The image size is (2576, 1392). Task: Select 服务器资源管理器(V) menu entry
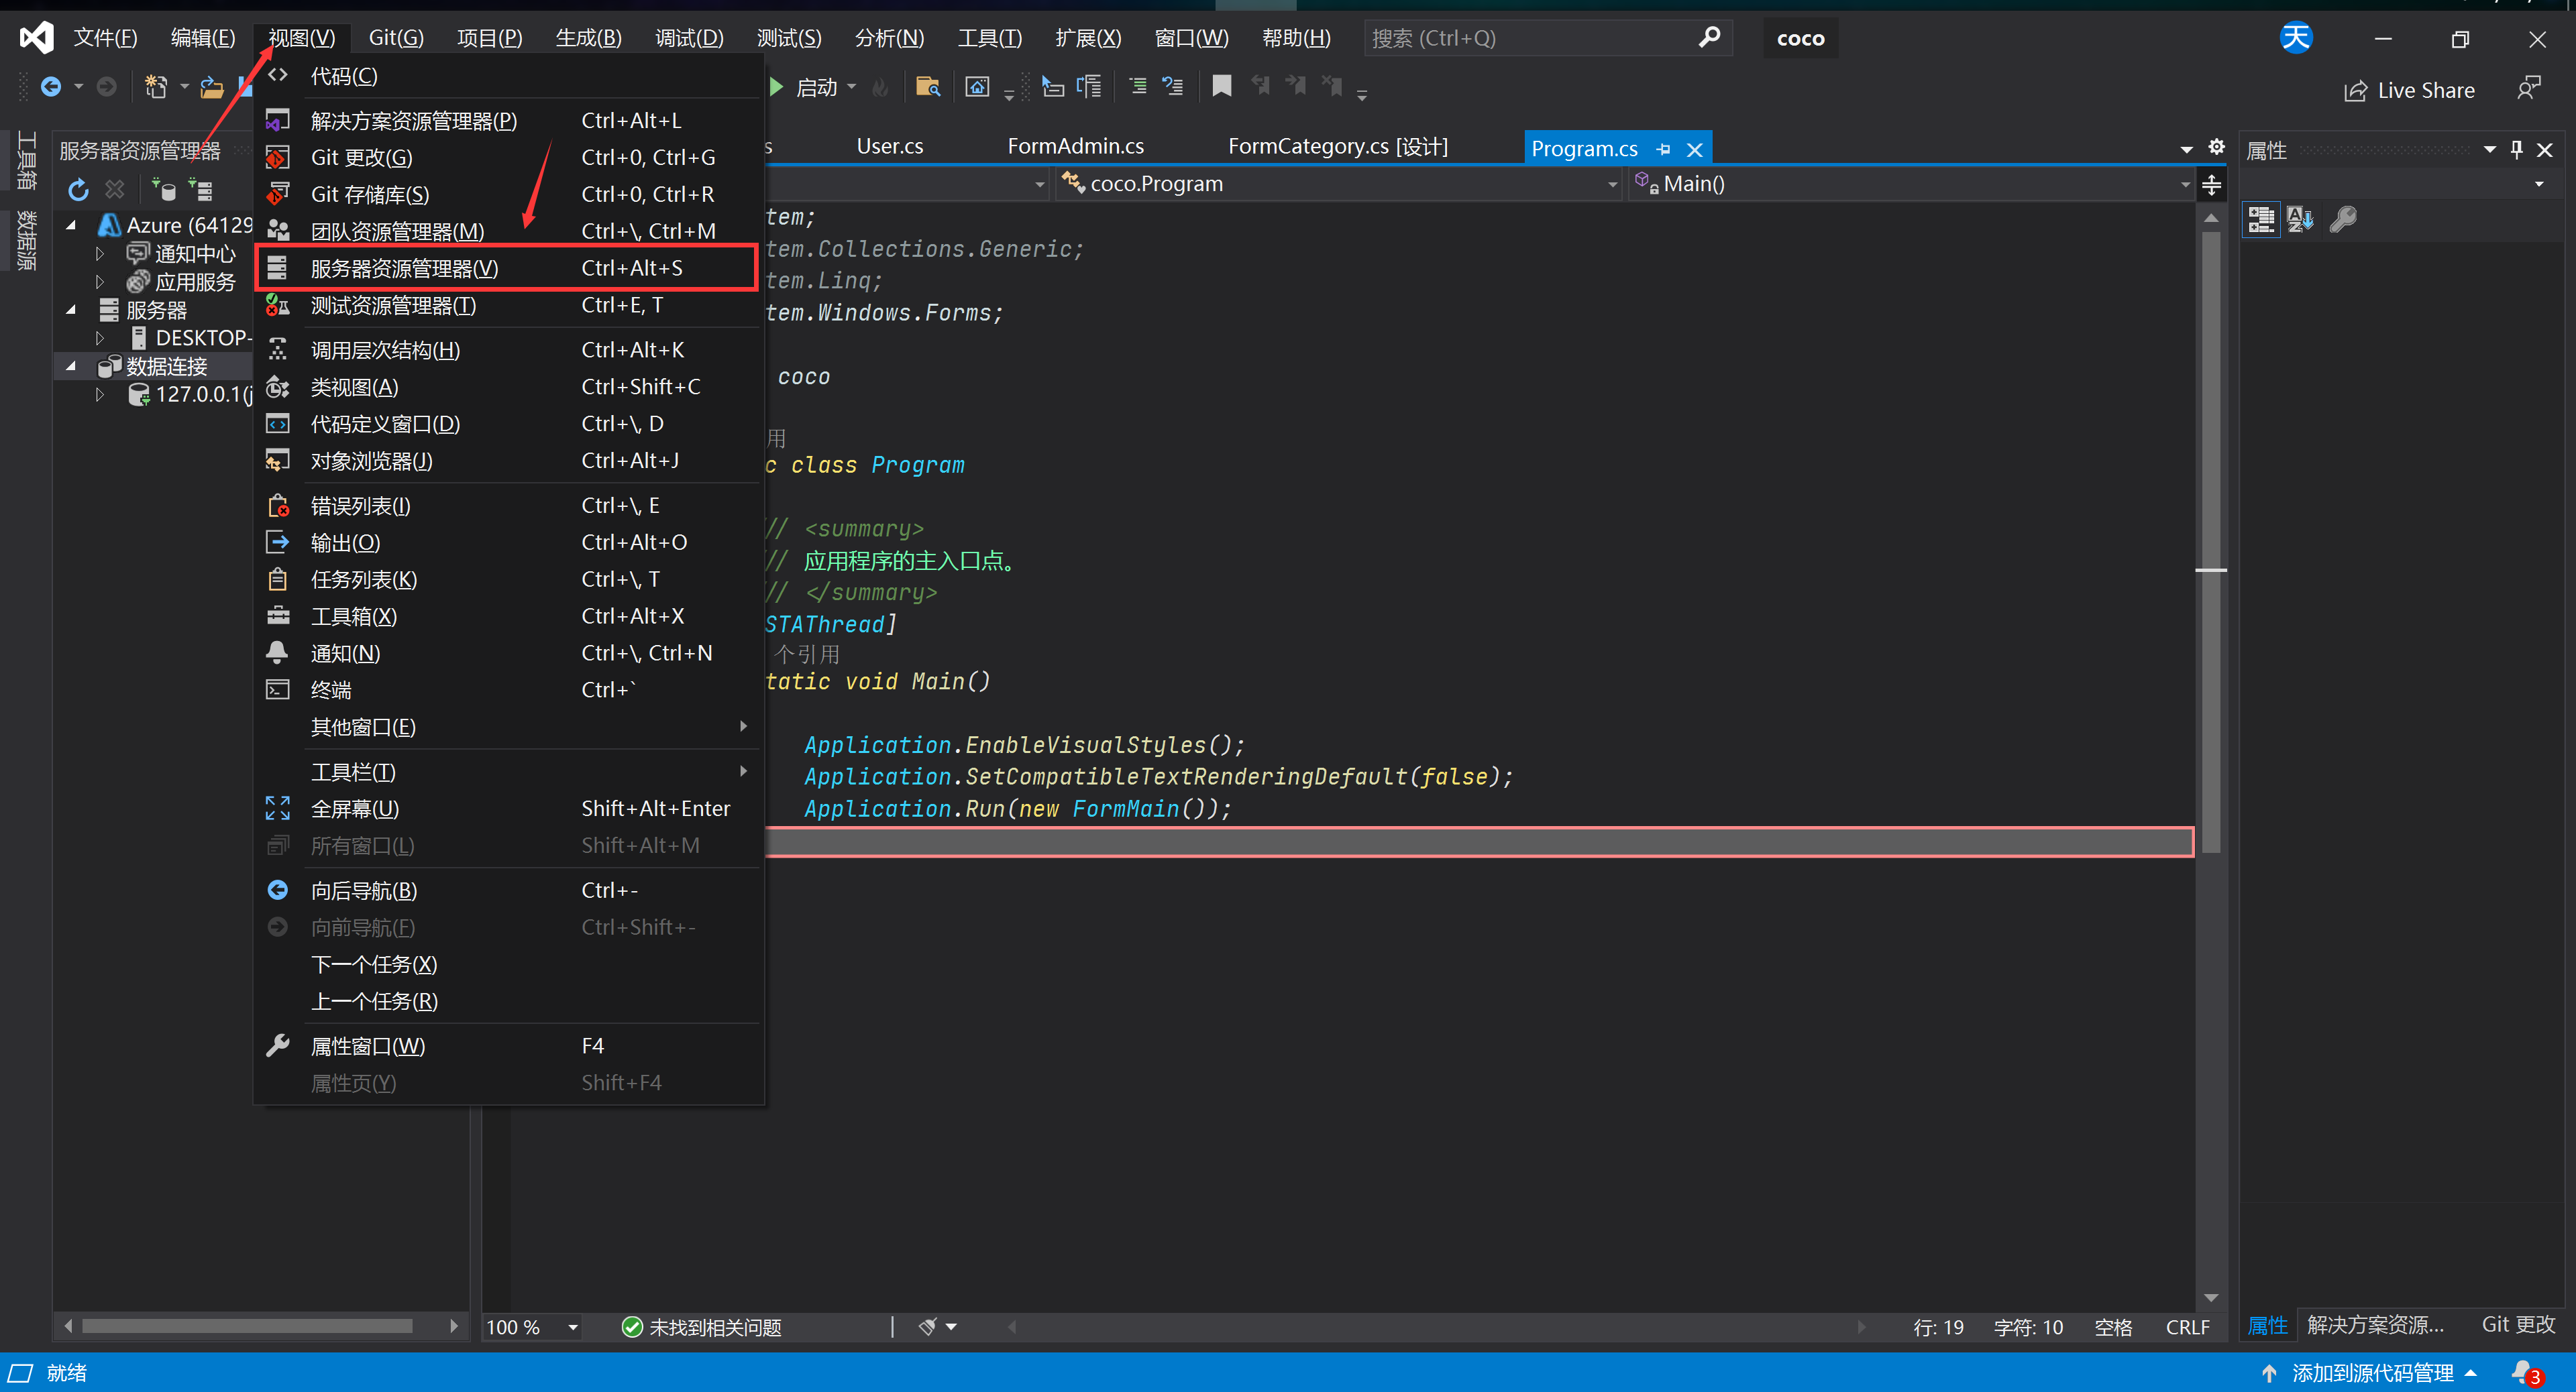(404, 268)
